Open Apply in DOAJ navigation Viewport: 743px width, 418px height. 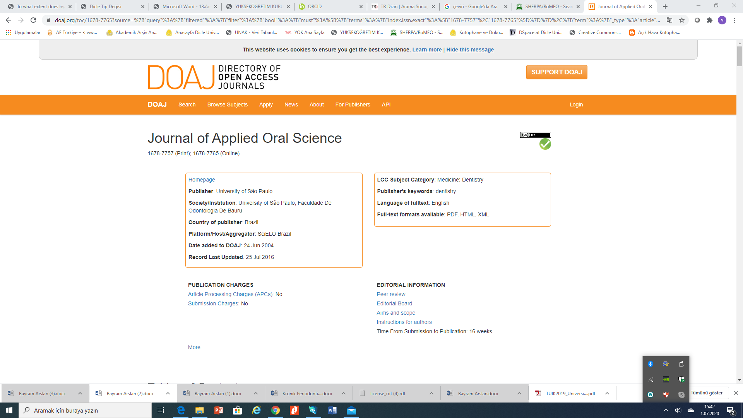pyautogui.click(x=266, y=104)
